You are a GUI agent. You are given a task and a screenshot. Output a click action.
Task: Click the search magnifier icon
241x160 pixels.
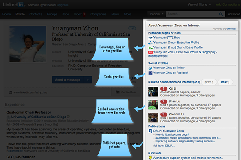click(x=221, y=14)
